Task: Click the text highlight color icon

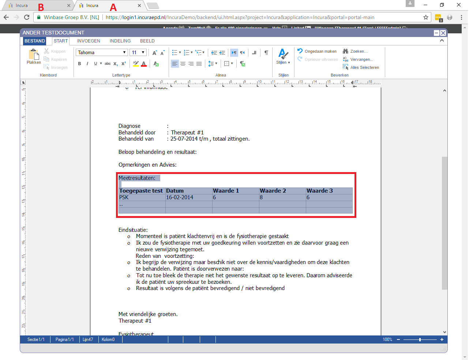Action: pos(136,64)
